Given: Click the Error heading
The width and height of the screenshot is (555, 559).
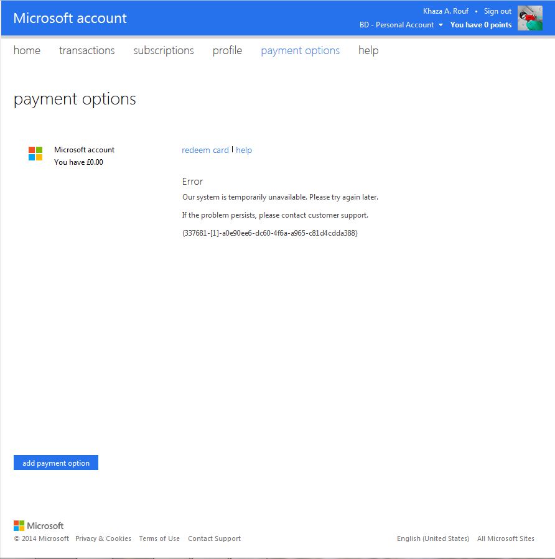Looking at the screenshot, I should (x=192, y=182).
